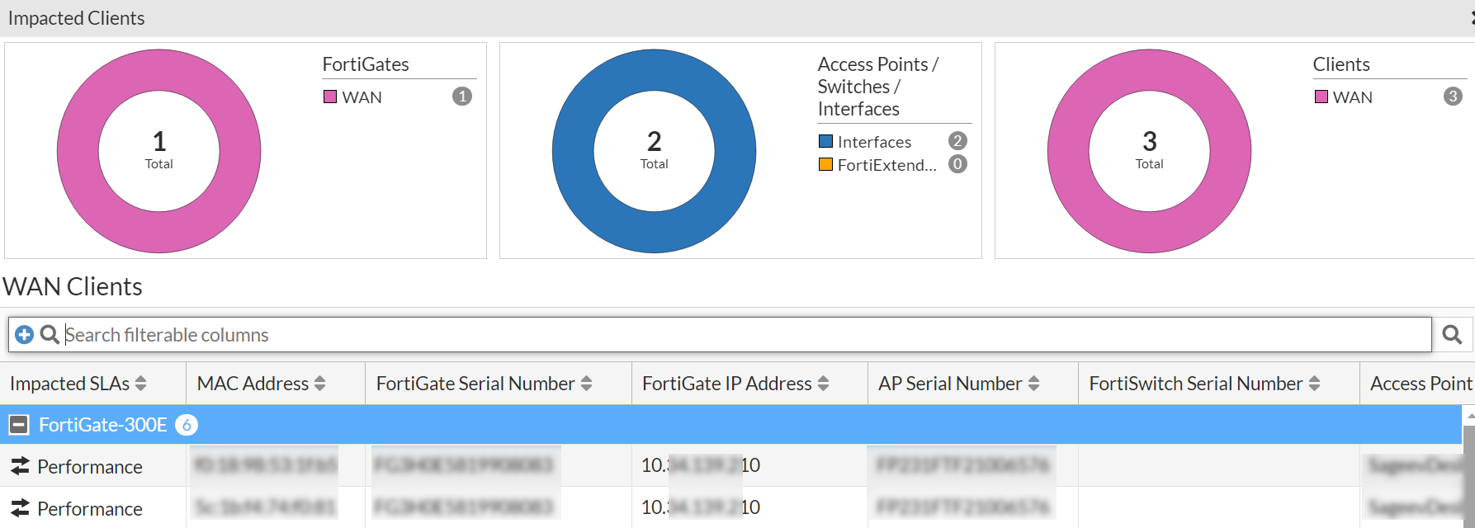Click the first Performance row arrows icon
The height and width of the screenshot is (528, 1475).
pyautogui.click(x=20, y=466)
